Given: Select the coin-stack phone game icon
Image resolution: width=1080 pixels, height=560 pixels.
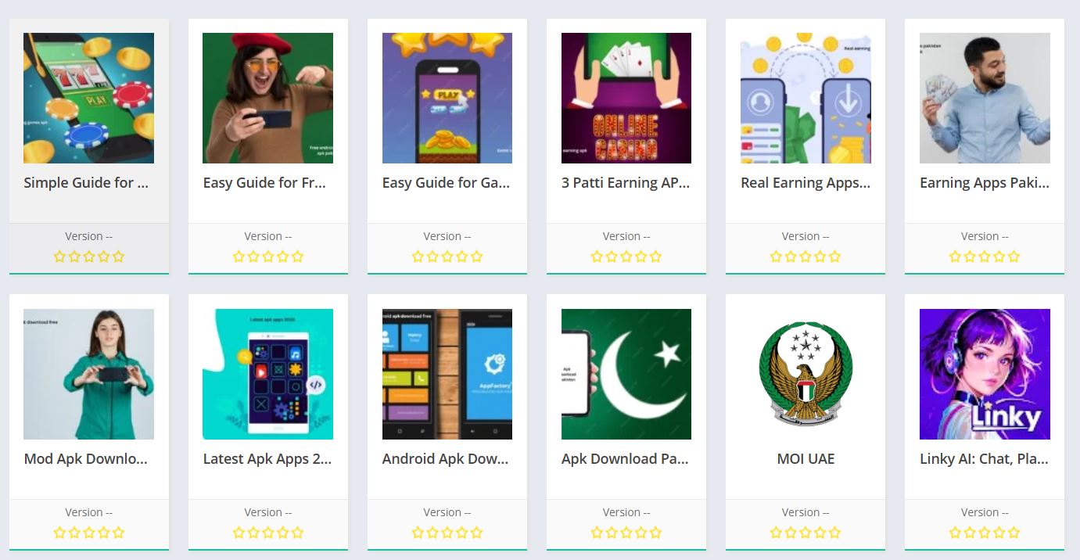Looking at the screenshot, I should (447, 98).
